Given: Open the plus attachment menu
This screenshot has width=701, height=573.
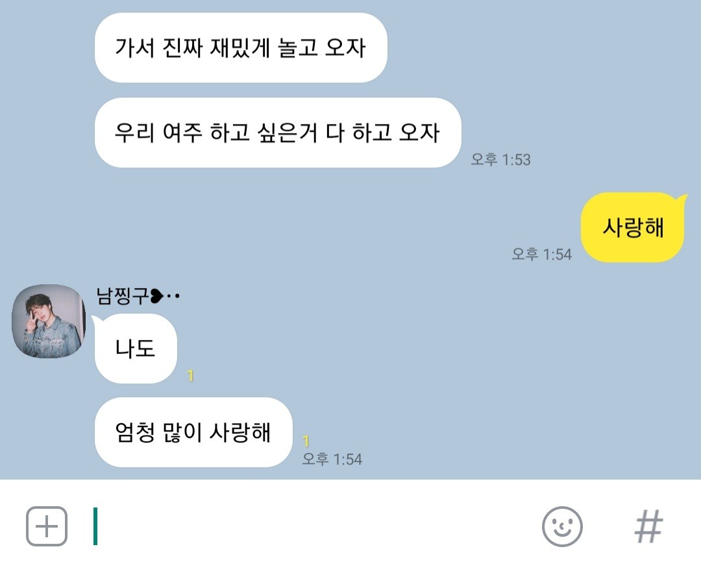Looking at the screenshot, I should [47, 526].
